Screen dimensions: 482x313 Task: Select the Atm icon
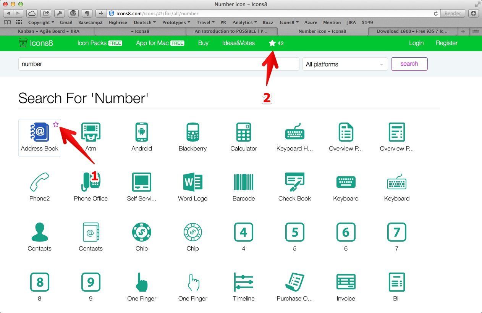[91, 132]
